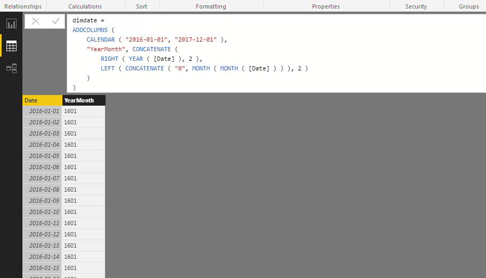Viewport: 486px width, 278px height.
Task: Click the date cell 2016-01-03
Action: pyautogui.click(x=42, y=133)
